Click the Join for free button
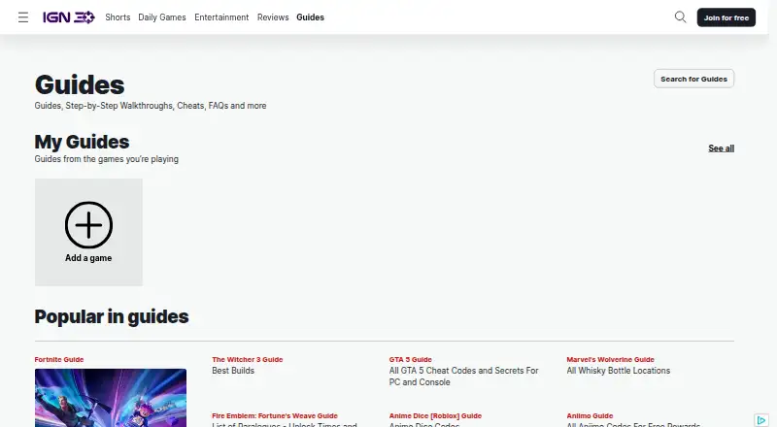Screen dimensions: 777x427 [x=726, y=17]
